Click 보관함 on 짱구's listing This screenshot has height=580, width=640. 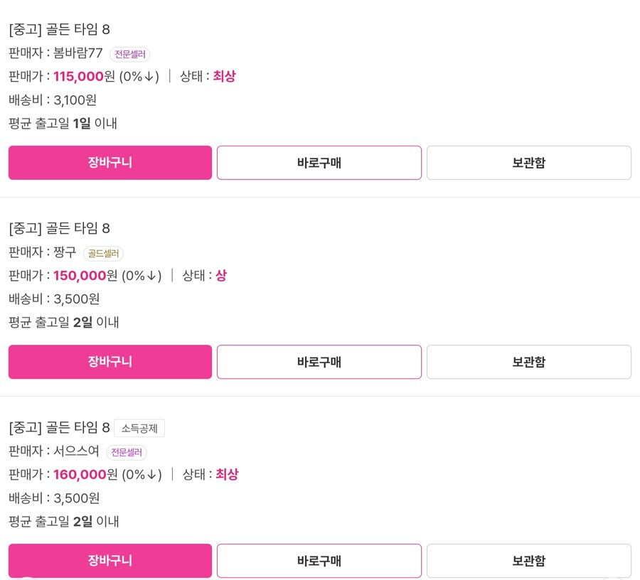click(x=528, y=362)
